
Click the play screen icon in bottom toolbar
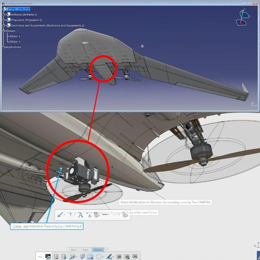[x=48, y=257]
